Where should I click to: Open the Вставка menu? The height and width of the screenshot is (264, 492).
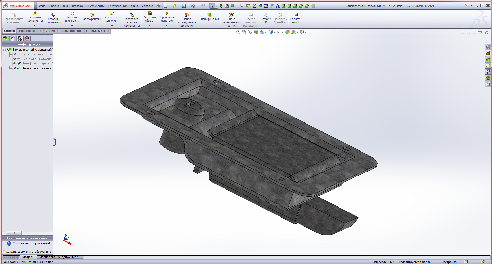point(77,6)
